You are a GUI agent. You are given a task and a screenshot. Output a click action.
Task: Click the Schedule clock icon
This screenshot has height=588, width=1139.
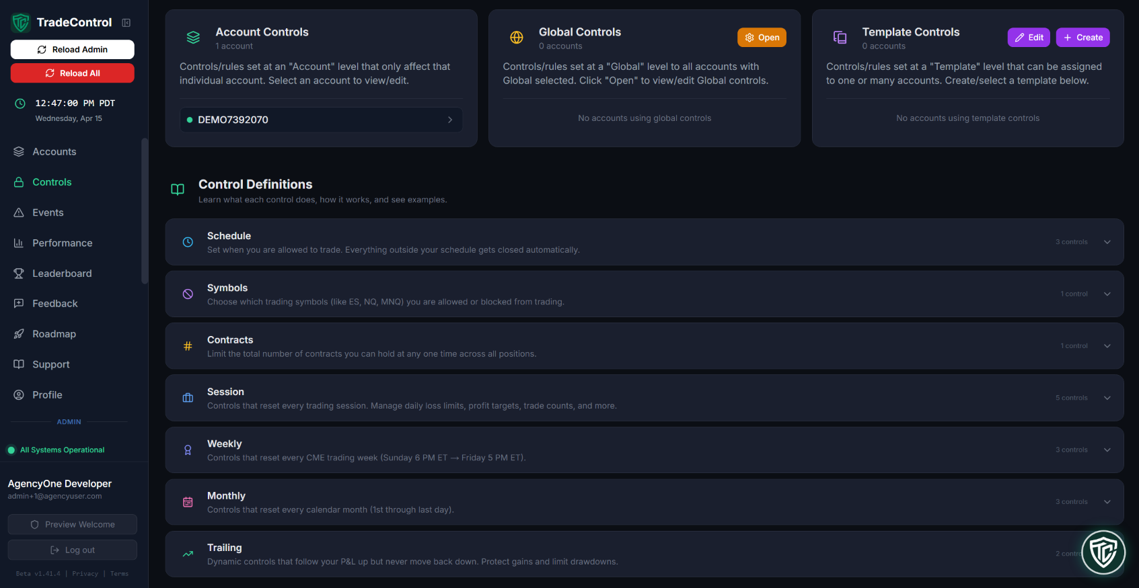tap(188, 242)
